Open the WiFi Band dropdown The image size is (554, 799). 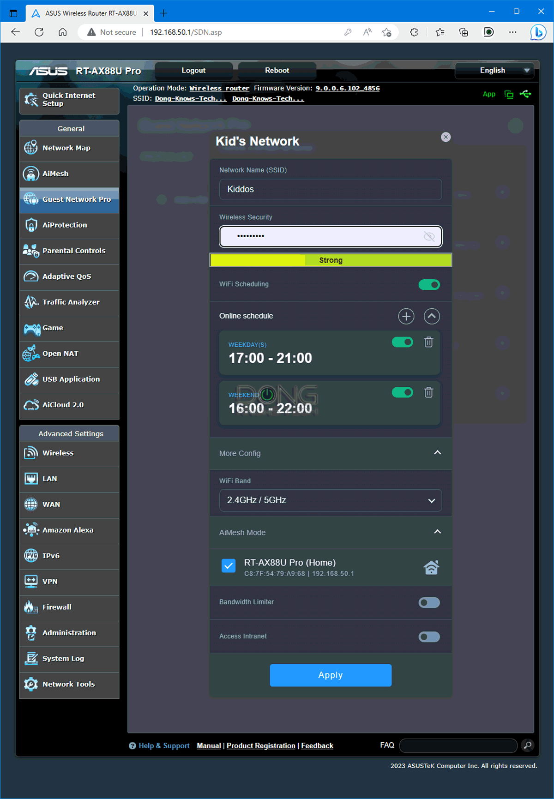pyautogui.click(x=331, y=500)
